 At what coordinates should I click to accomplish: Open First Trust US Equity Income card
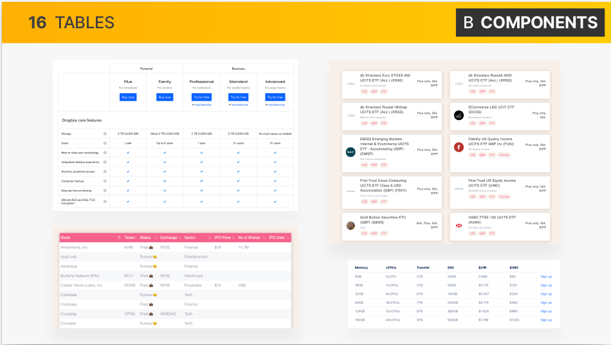500,192
